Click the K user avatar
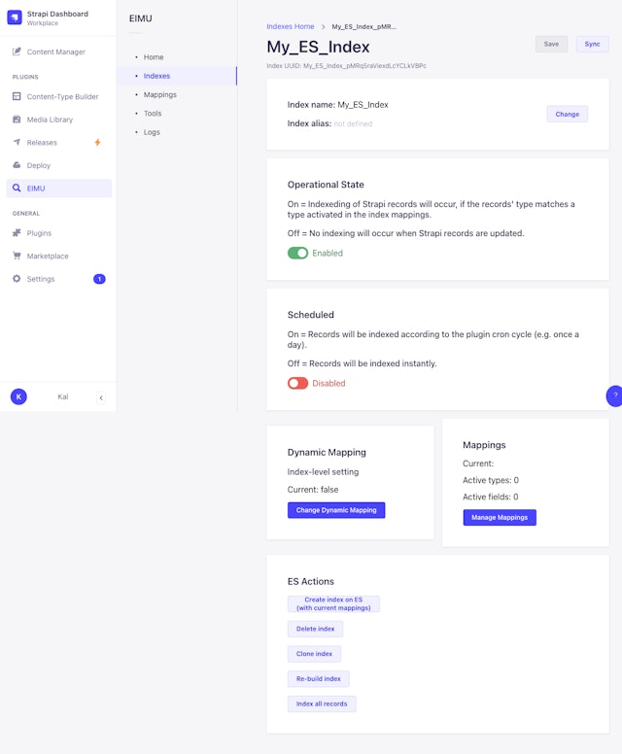Image resolution: width=622 pixels, height=754 pixels. [17, 396]
